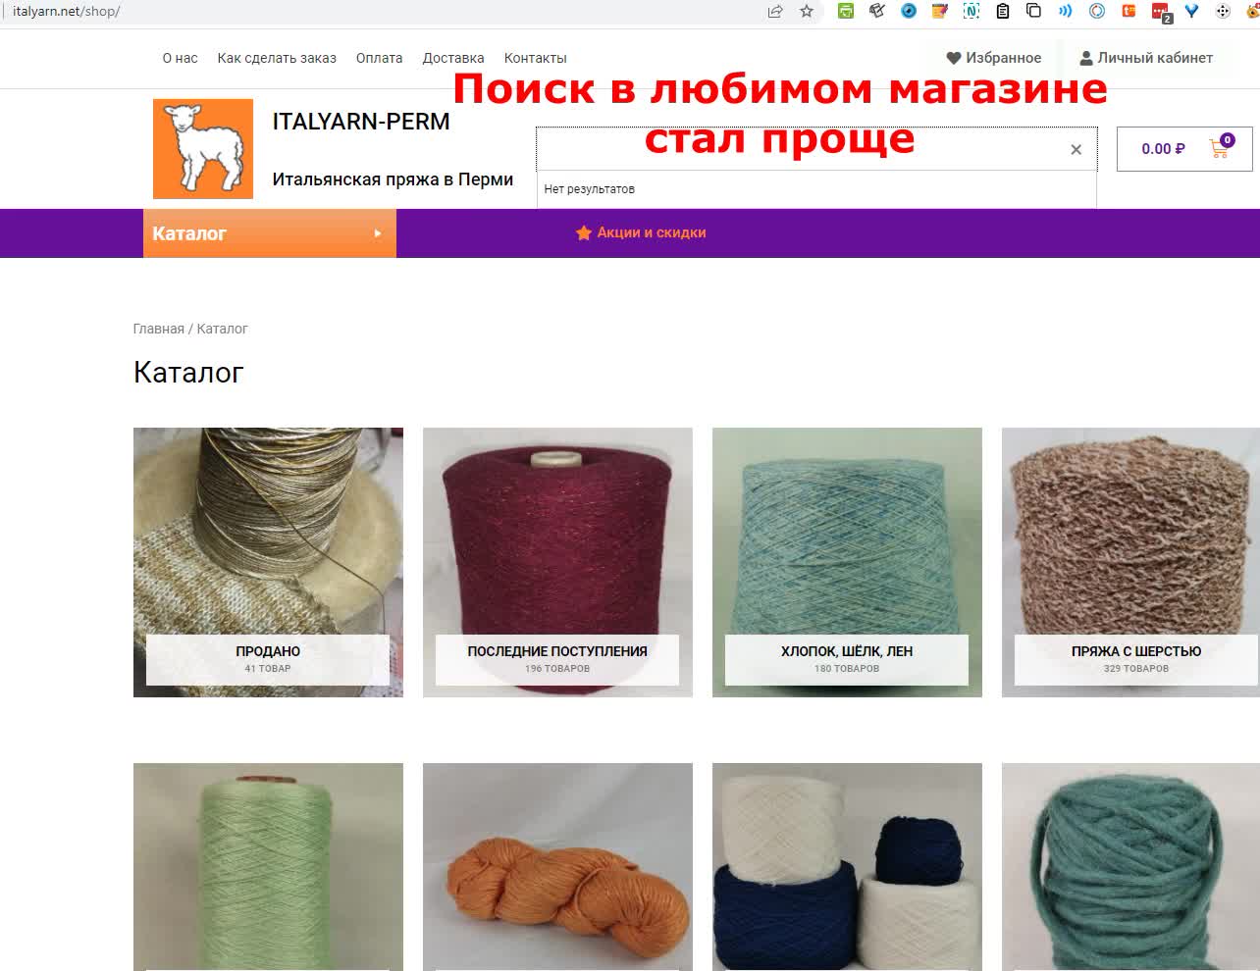Expand the Каталог menu arrow
Viewport: 1260px width, 971px height.
click(378, 233)
